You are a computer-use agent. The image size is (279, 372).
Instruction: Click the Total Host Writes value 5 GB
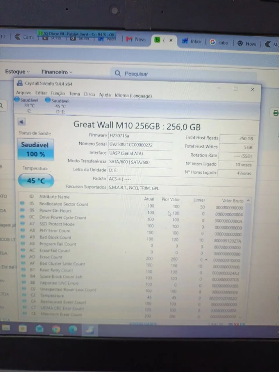pyautogui.click(x=237, y=147)
